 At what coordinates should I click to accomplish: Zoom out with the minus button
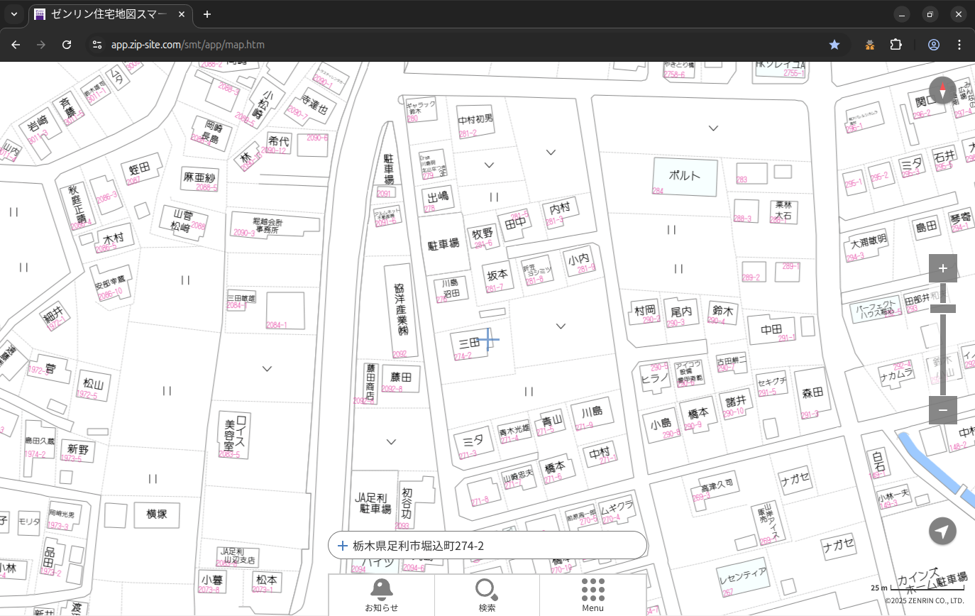pyautogui.click(x=942, y=410)
